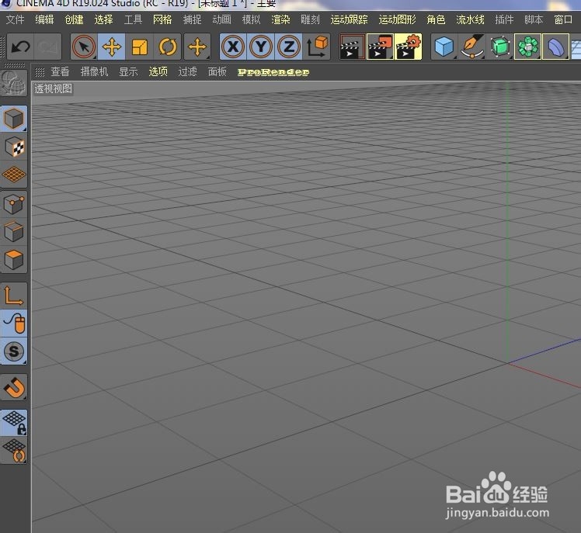Toggle the Locked Workplane icon
The image size is (581, 533).
click(14, 423)
